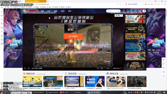Image resolution: width=167 pixels, height=94 pixels.
Task: Open the OBS item in the taskbar
Action: (38, 92)
